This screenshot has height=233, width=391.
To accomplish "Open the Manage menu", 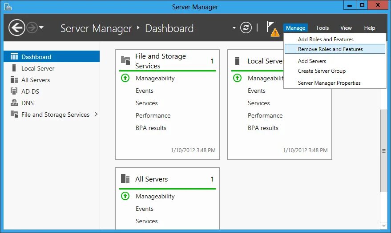I will click(x=295, y=28).
